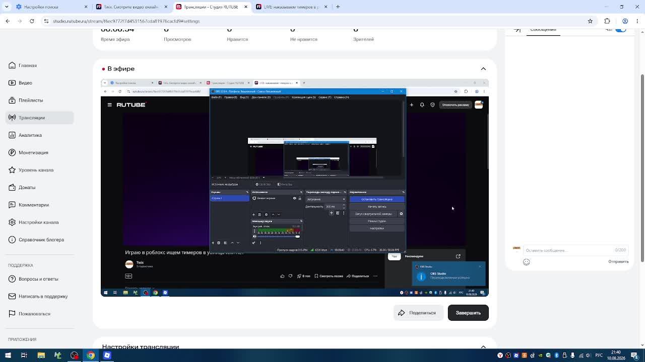Click the live stream preview thumbnail

click(295, 188)
